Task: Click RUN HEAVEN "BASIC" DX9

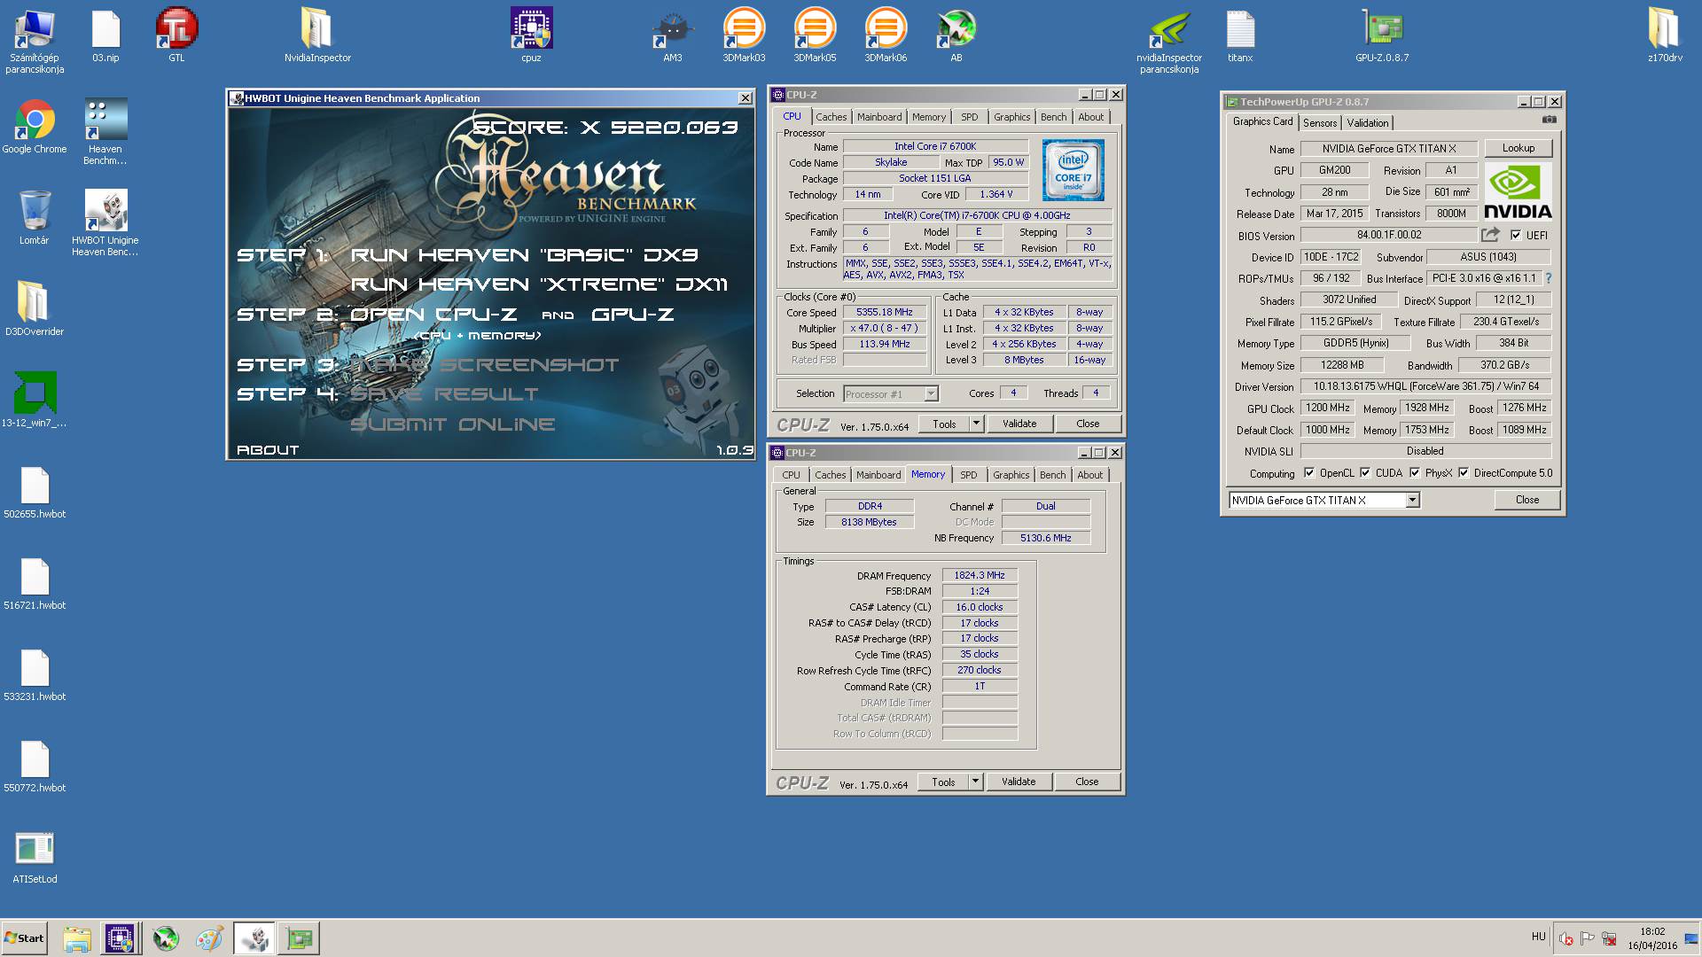Action: (x=525, y=255)
